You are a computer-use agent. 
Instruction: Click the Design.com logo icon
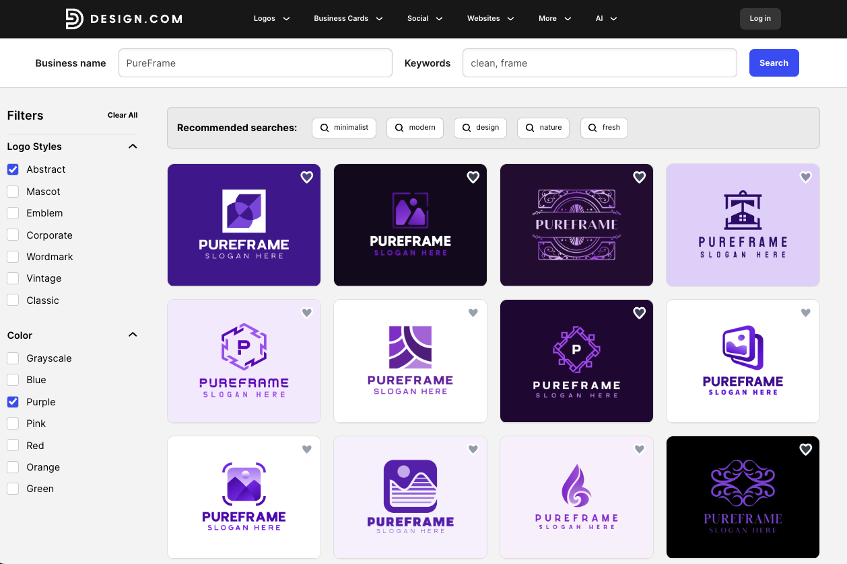point(74,19)
